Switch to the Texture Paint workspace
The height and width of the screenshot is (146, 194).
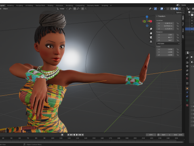(x=40, y=5)
